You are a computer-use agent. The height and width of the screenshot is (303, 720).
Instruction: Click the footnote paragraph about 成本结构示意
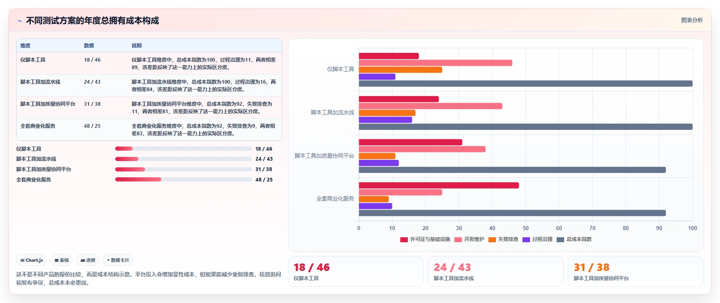(148, 278)
